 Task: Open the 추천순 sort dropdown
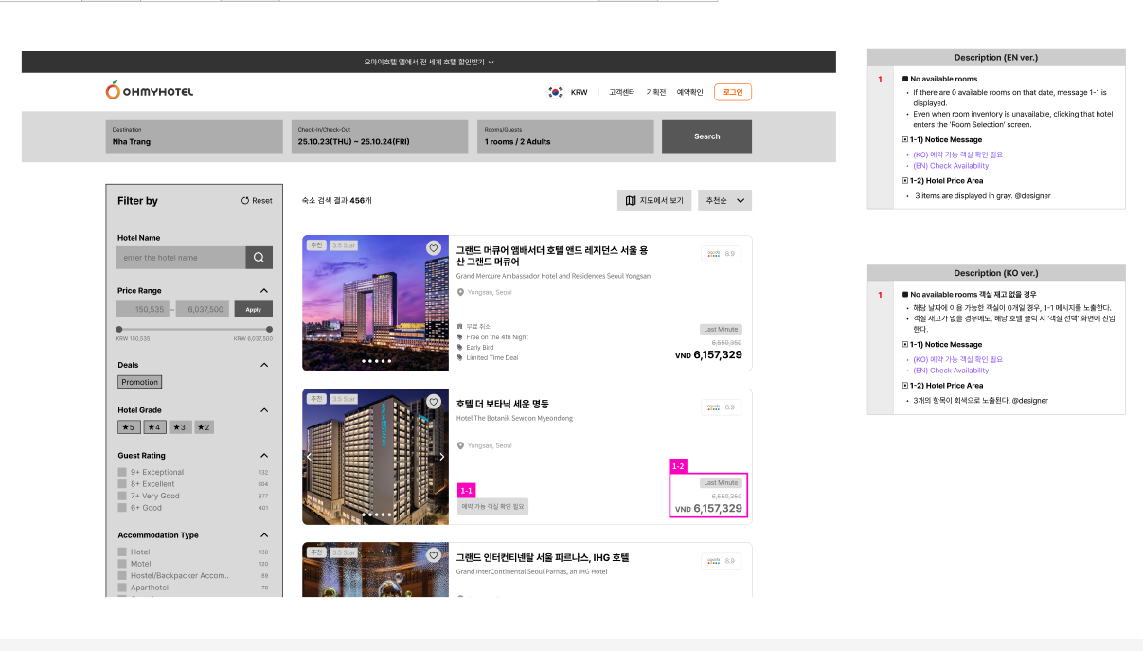coord(724,201)
